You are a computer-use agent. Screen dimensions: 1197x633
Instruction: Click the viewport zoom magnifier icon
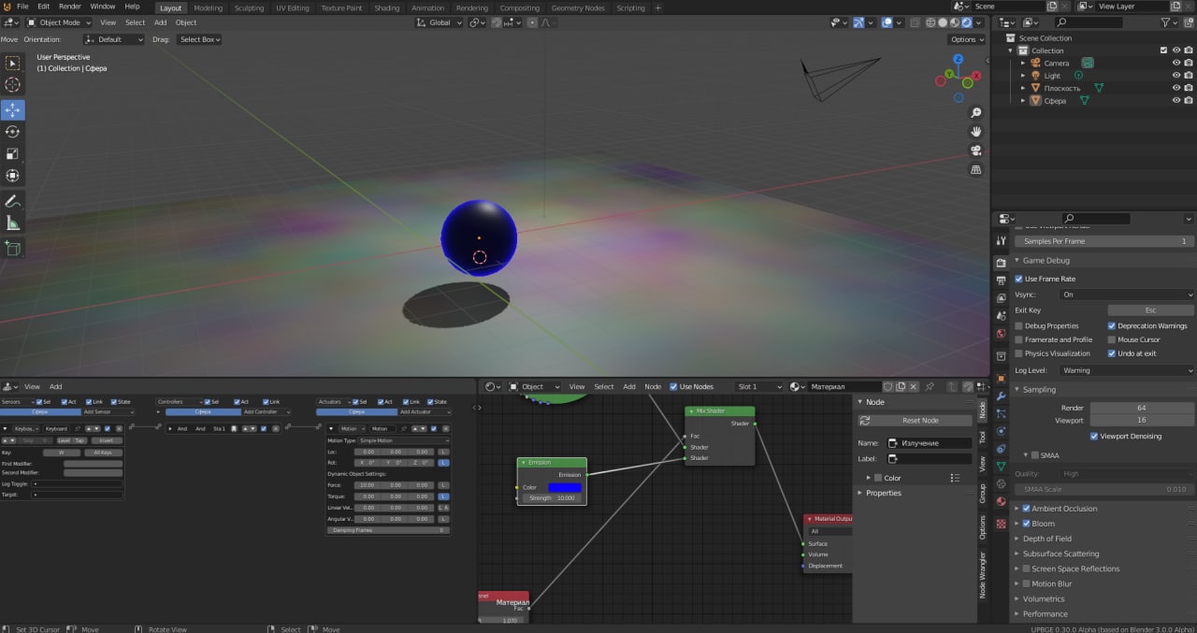point(976,112)
